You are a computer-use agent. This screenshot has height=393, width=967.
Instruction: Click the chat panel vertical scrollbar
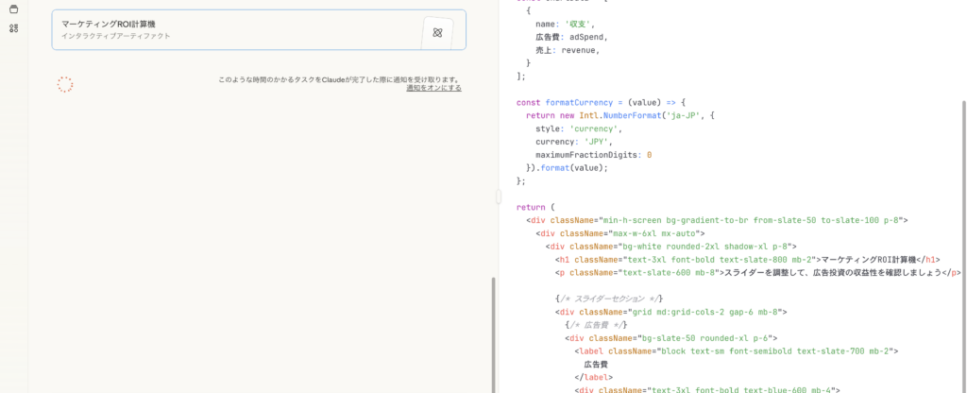tap(491, 331)
